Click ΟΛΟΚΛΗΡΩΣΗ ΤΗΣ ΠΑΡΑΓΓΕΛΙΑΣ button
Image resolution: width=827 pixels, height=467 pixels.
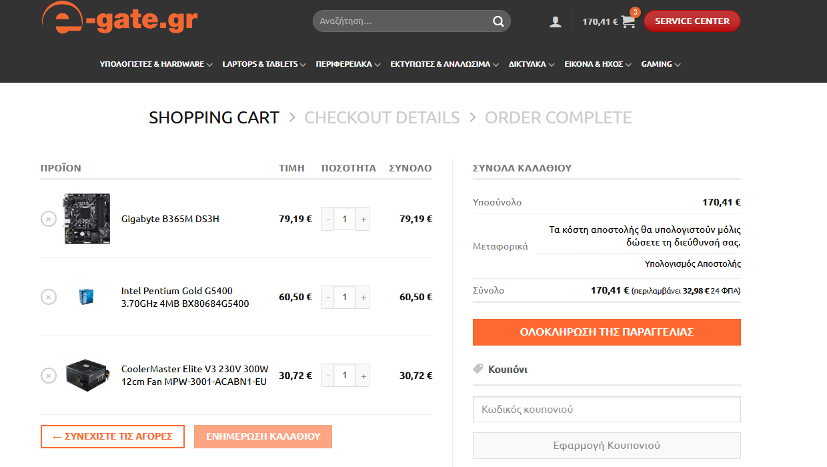pyautogui.click(x=607, y=332)
